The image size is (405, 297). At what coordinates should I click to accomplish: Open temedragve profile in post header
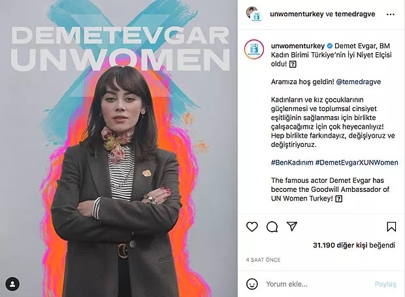click(355, 14)
